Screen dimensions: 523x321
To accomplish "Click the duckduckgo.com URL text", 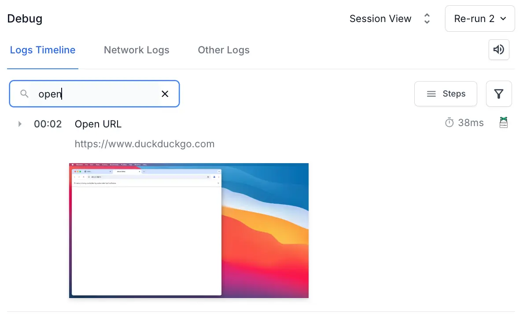I will [x=144, y=144].
